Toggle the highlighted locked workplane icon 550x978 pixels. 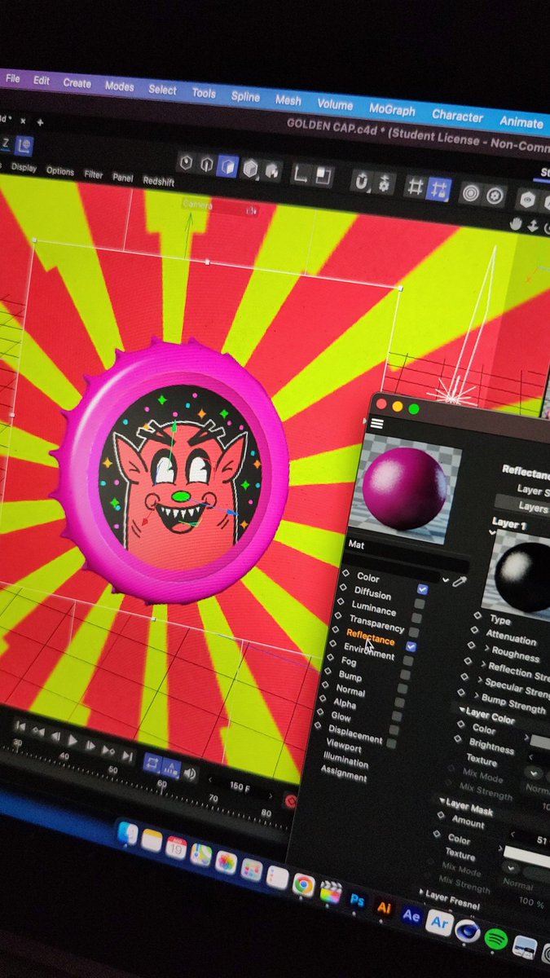point(439,189)
